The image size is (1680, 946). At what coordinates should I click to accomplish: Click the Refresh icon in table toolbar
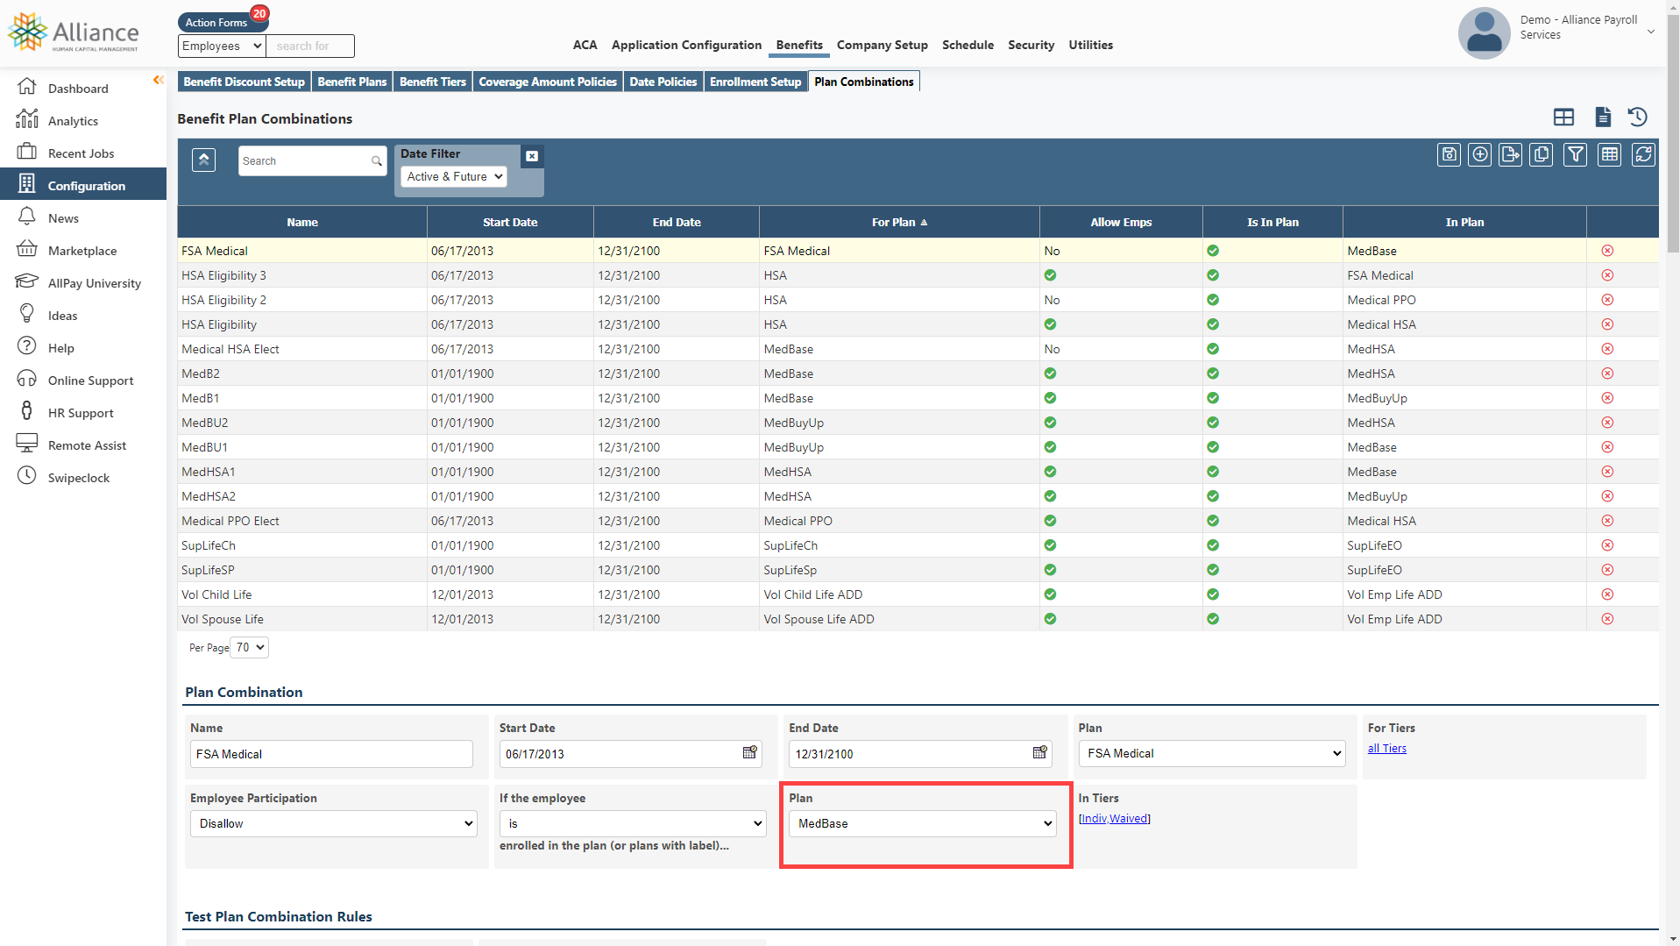(x=1643, y=155)
